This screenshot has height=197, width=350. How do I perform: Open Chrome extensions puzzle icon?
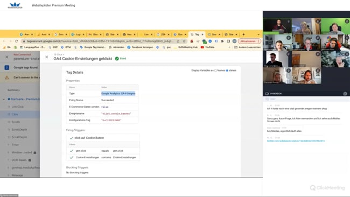point(222,41)
